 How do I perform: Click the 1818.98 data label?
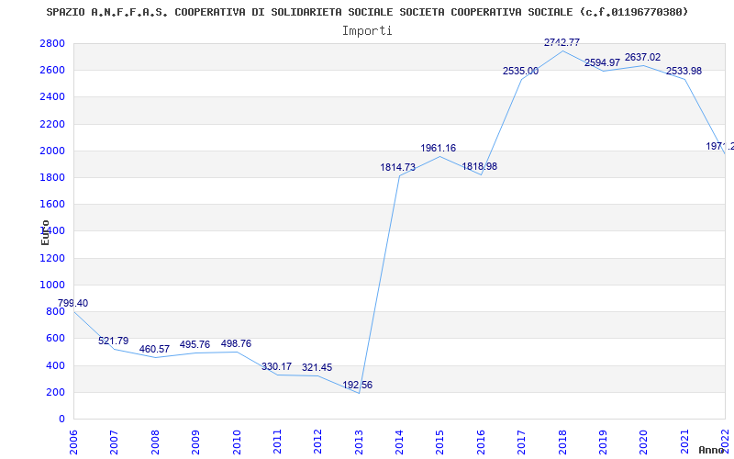[479, 166]
